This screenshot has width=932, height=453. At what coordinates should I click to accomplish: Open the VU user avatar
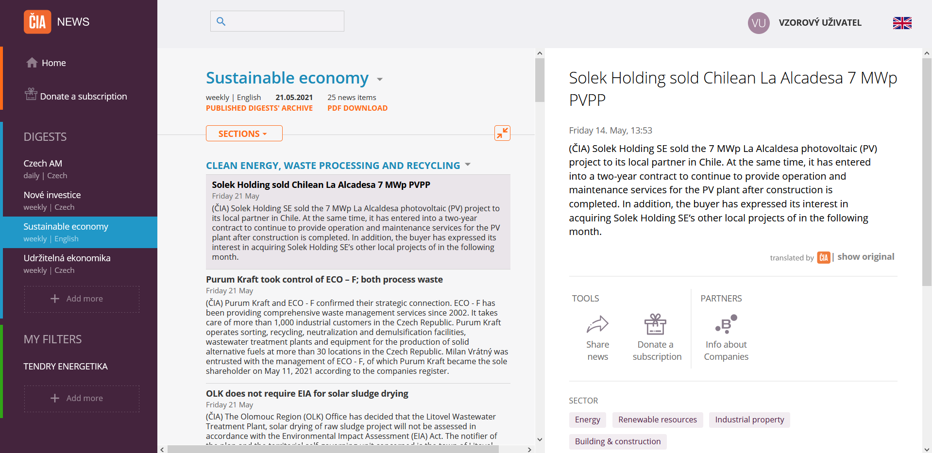coord(759,23)
